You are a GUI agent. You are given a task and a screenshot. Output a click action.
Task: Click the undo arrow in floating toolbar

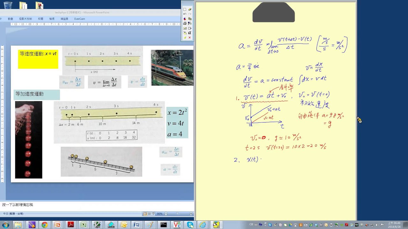tap(185, 14)
